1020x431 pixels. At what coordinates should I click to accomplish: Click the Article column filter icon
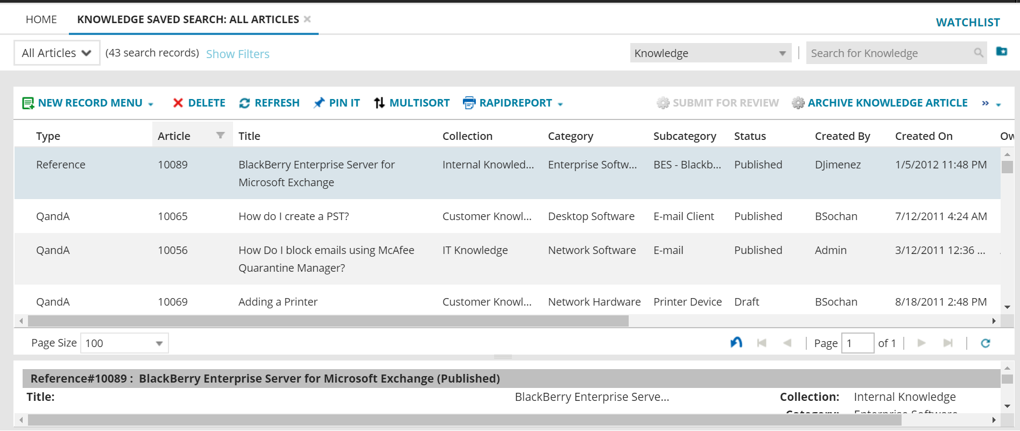220,136
